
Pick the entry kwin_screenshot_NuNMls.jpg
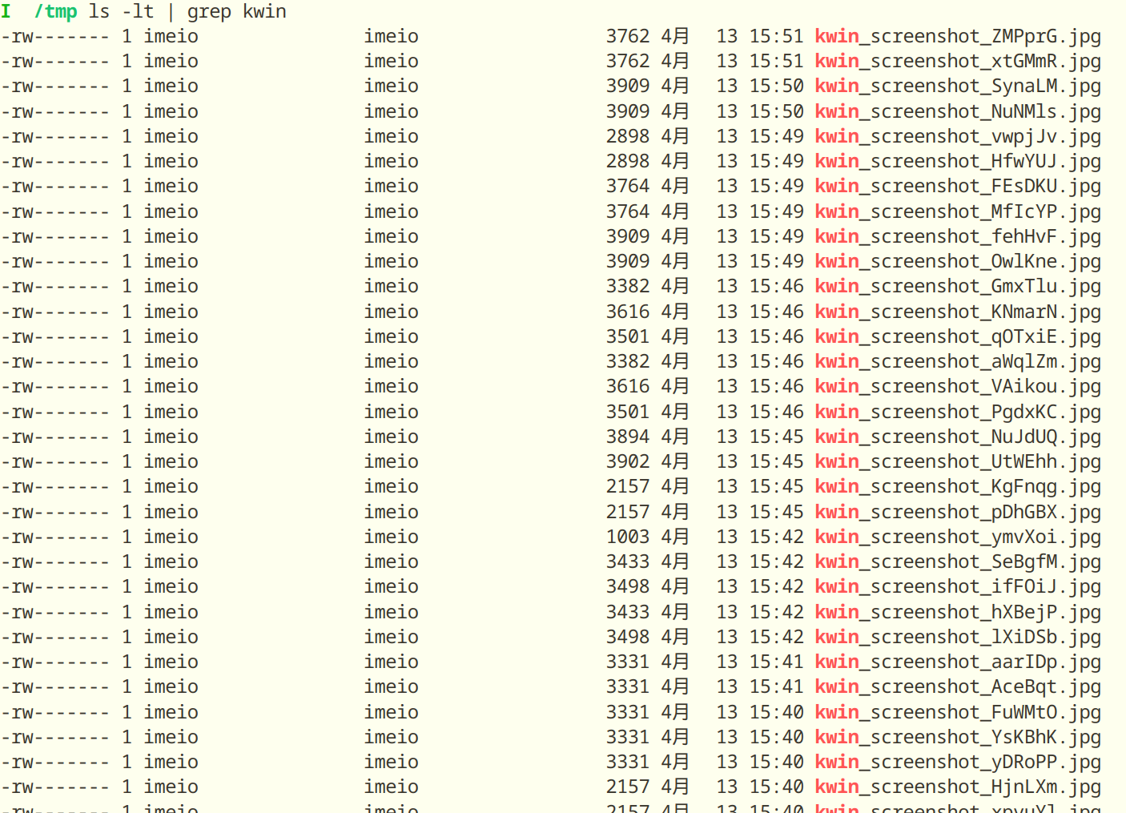pos(958,112)
